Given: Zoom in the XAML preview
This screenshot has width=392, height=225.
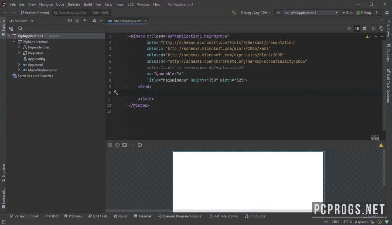Looking at the screenshot, I should point(110,145).
